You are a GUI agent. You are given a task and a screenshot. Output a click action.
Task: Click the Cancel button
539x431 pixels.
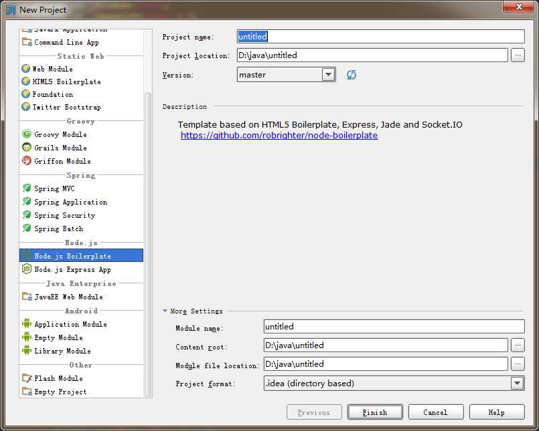pos(436,412)
